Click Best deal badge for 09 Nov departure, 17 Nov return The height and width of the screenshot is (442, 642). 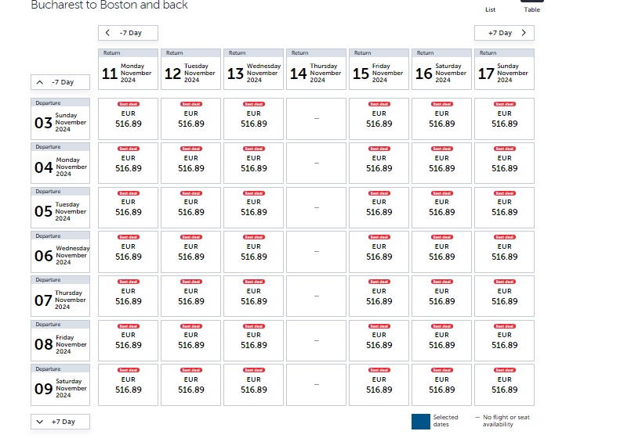click(504, 370)
